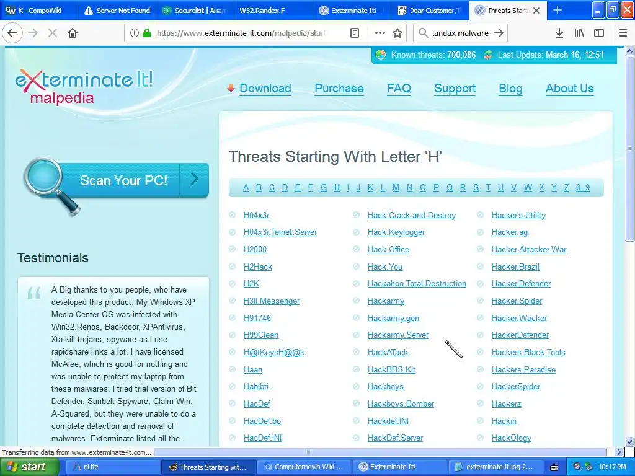Open the Hacker.Attacker.War threat link
Image resolution: width=635 pixels, height=476 pixels.
528,249
